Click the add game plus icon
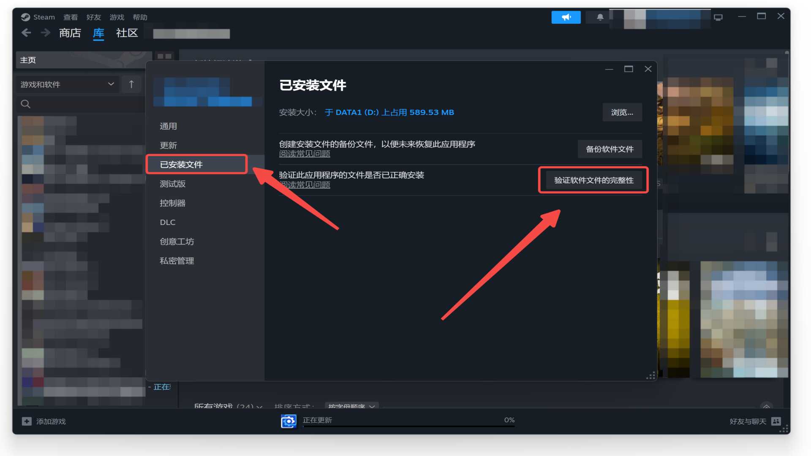The image size is (811, 456). pos(26,421)
